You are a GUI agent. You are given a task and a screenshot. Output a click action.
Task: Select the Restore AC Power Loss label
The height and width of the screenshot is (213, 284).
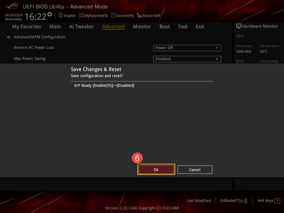coord(34,48)
